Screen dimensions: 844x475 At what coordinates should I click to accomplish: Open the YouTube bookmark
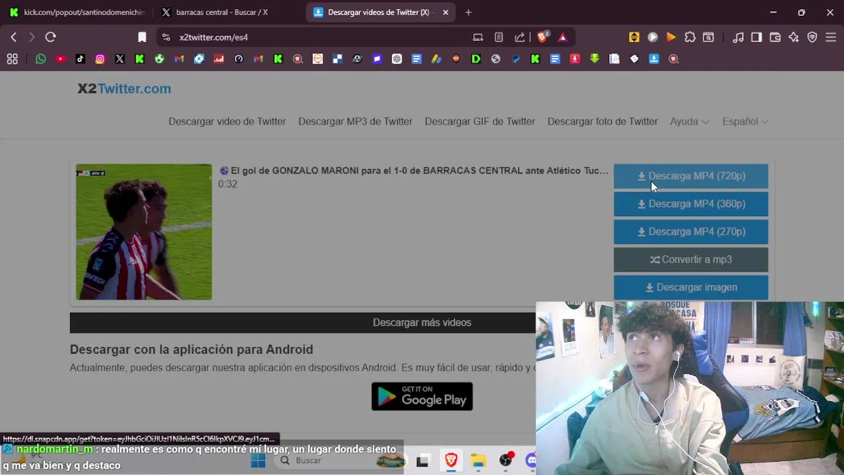[61, 59]
